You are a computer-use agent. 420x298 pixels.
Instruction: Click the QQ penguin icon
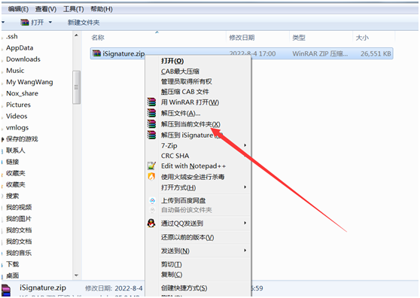click(151, 223)
